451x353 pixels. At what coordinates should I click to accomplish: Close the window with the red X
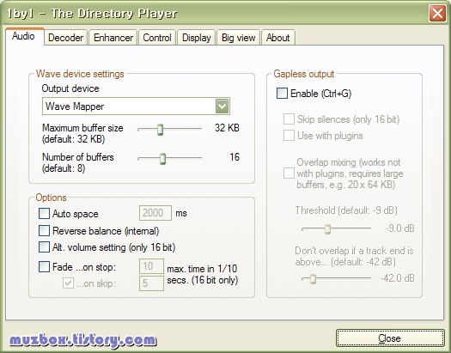(x=437, y=13)
